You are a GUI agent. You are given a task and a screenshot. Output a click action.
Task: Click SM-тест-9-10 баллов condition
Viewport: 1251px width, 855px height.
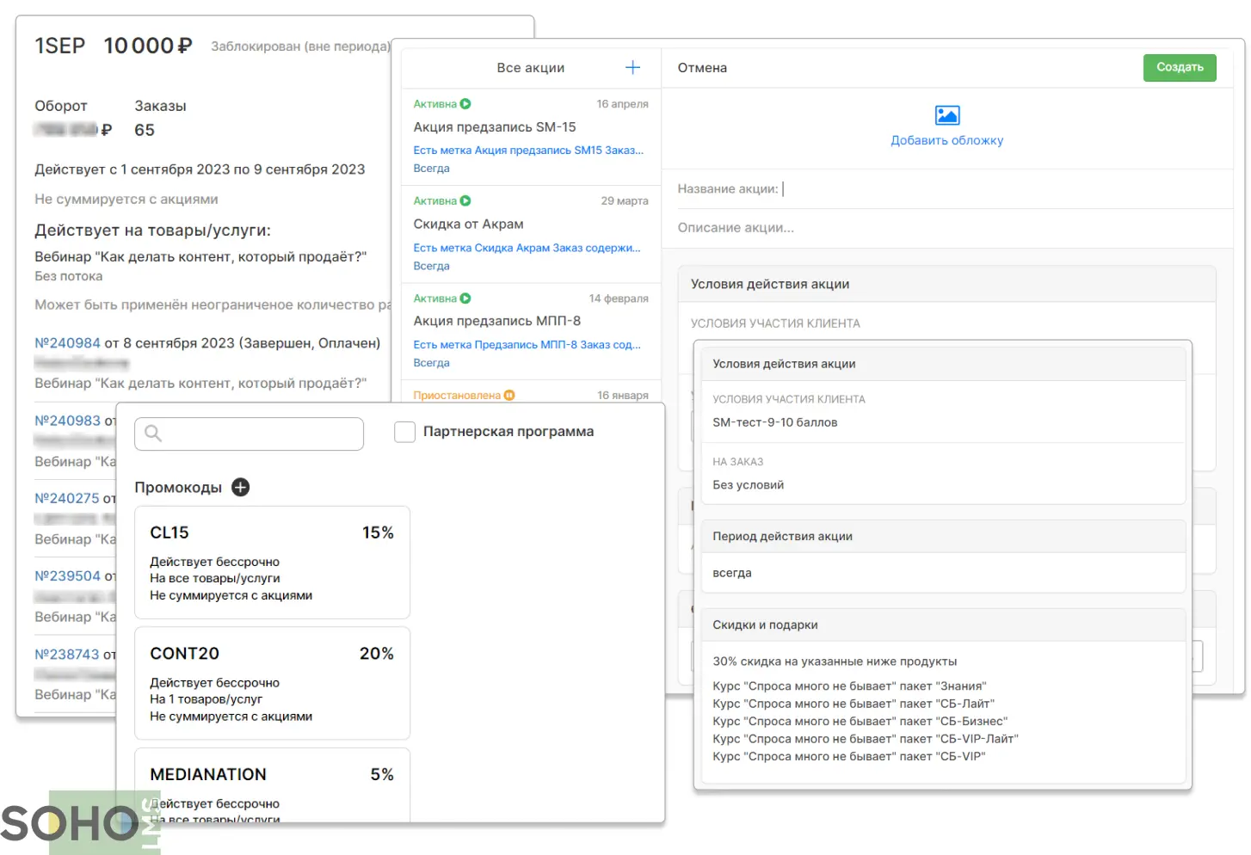(x=774, y=422)
